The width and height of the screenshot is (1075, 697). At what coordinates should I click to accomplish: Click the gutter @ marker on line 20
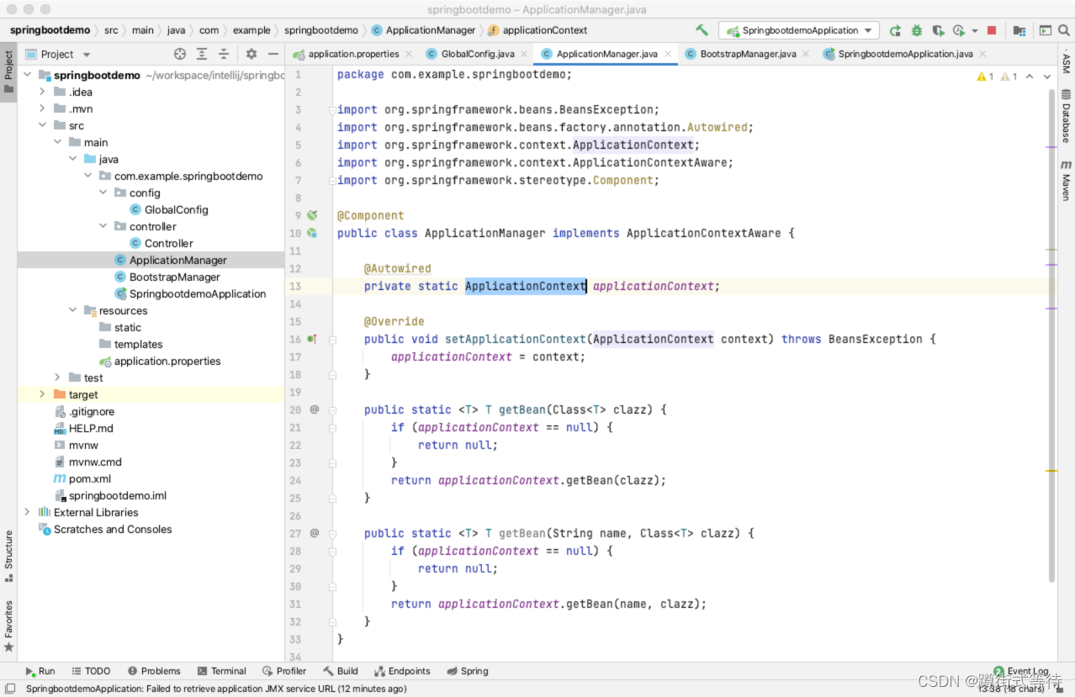point(315,409)
